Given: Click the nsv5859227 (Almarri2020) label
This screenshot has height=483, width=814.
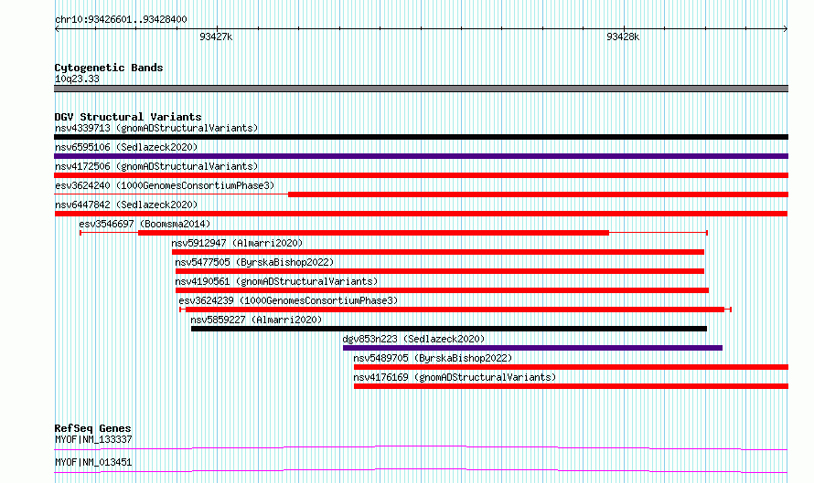Looking at the screenshot, I should pos(256,320).
